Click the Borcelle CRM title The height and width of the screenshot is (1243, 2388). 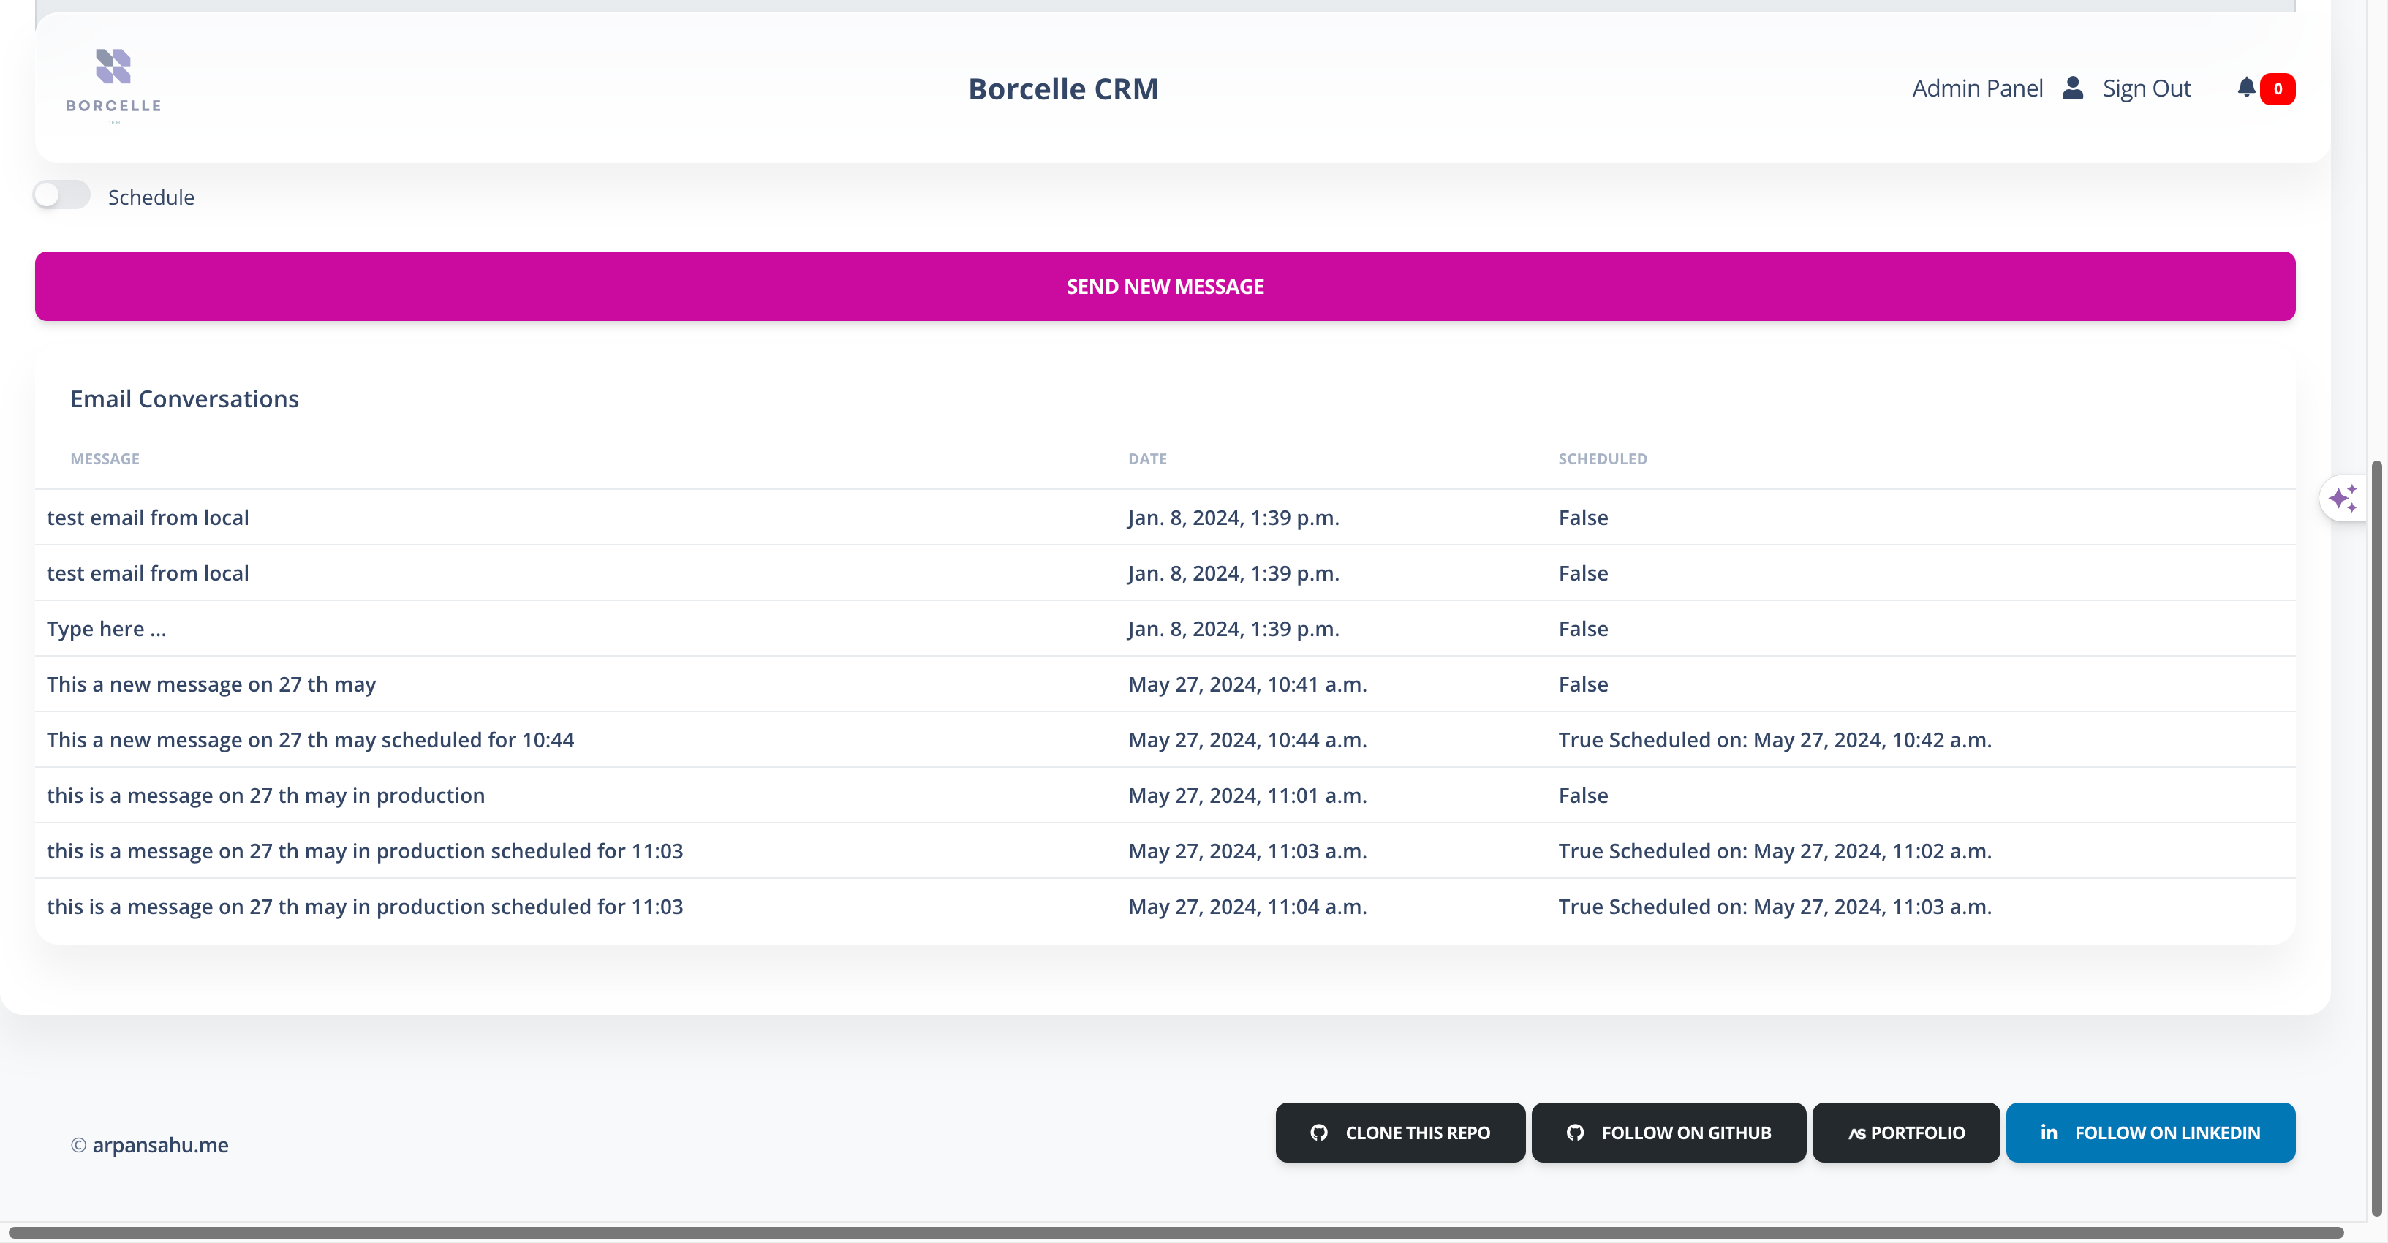[x=1062, y=89]
